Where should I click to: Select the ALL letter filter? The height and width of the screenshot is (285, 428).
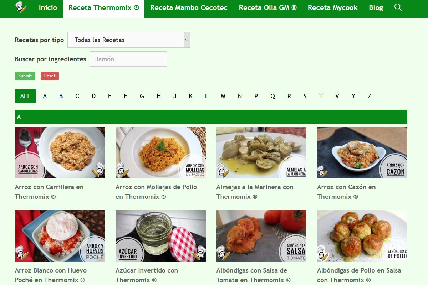coord(25,96)
